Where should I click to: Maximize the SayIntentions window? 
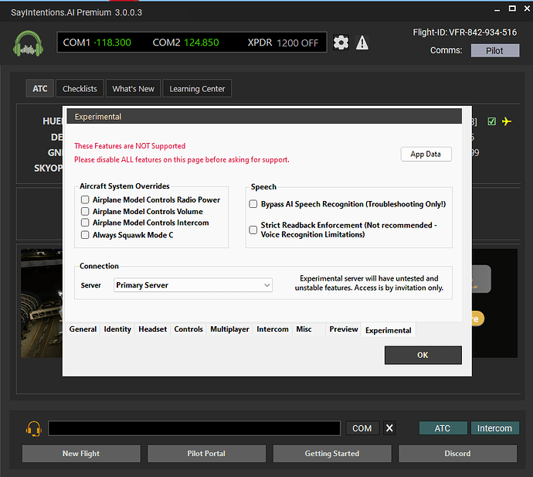[x=512, y=9]
